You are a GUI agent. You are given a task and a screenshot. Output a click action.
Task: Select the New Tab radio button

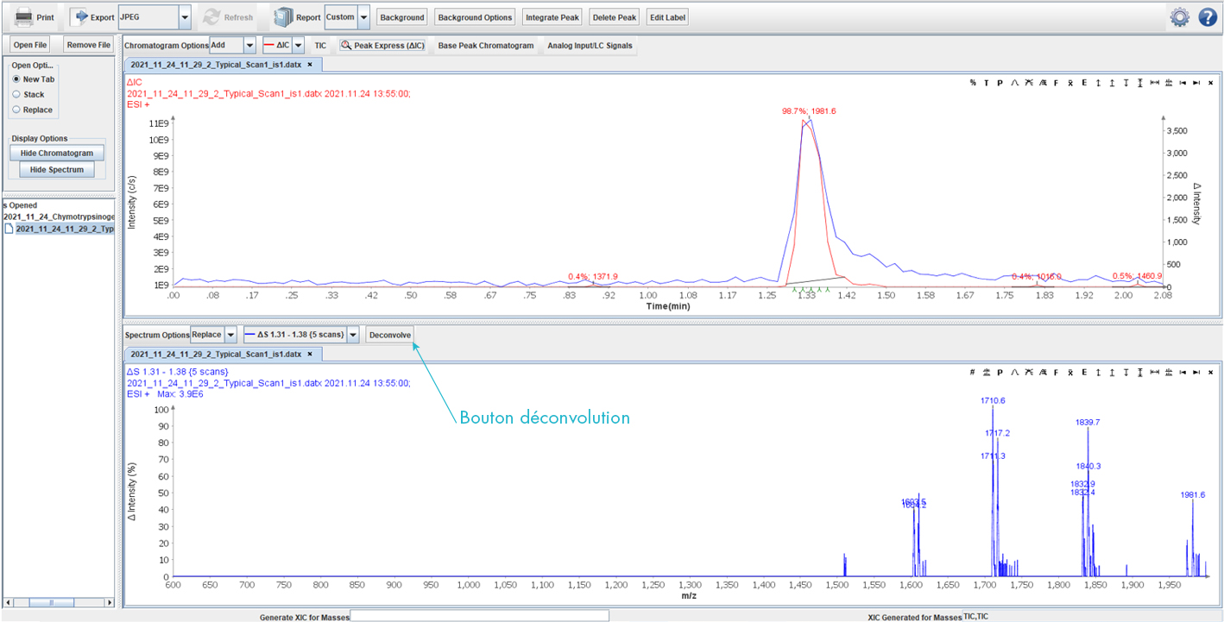point(16,79)
